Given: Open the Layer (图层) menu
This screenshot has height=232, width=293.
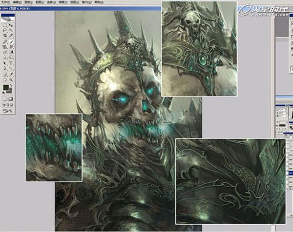Looking at the screenshot, I should 40,2.
